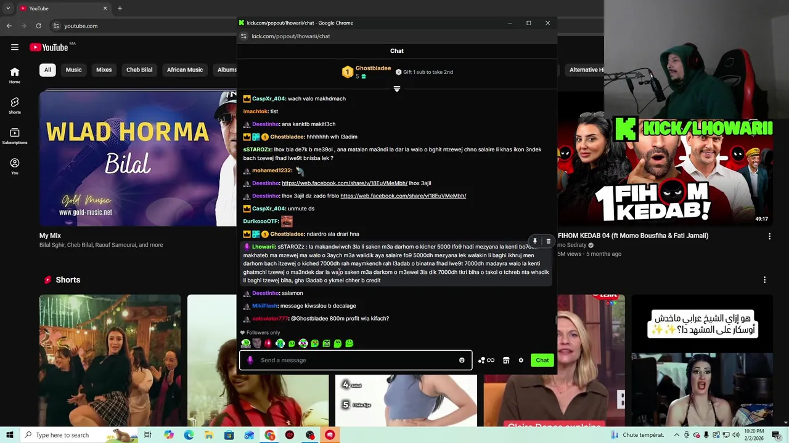
Task: Open the 'My Mix' title link
Action: 50,236
